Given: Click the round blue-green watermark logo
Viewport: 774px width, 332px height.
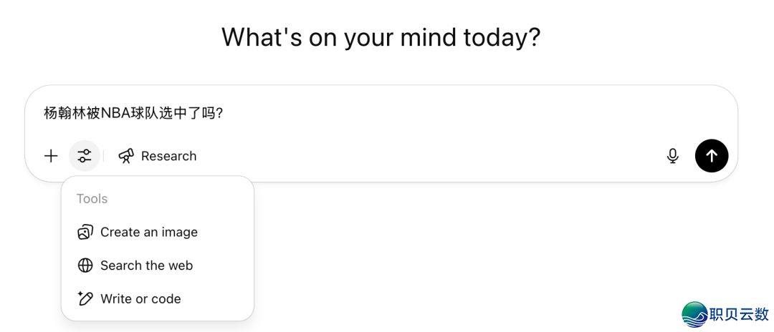Looking at the screenshot, I should coord(694,314).
